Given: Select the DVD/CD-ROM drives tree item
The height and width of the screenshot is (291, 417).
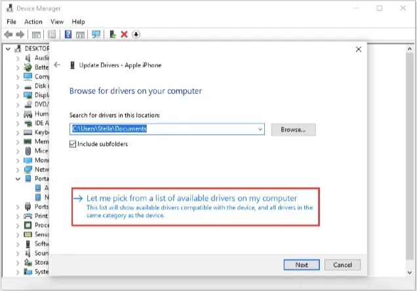Looking at the screenshot, I should [x=41, y=104].
